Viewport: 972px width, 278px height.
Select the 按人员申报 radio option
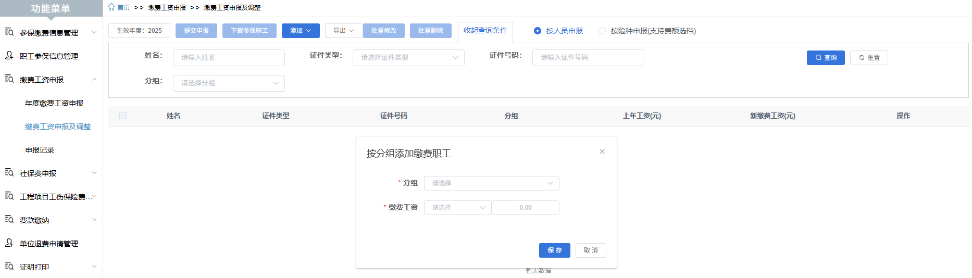538,31
